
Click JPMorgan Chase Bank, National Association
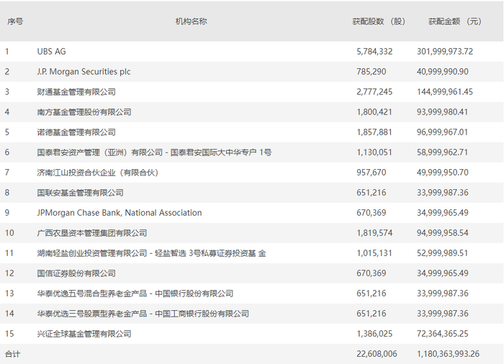click(x=120, y=213)
